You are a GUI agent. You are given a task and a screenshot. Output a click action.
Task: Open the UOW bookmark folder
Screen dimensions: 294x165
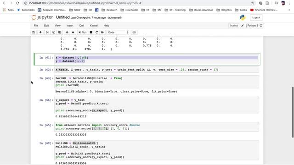click(x=75, y=10)
